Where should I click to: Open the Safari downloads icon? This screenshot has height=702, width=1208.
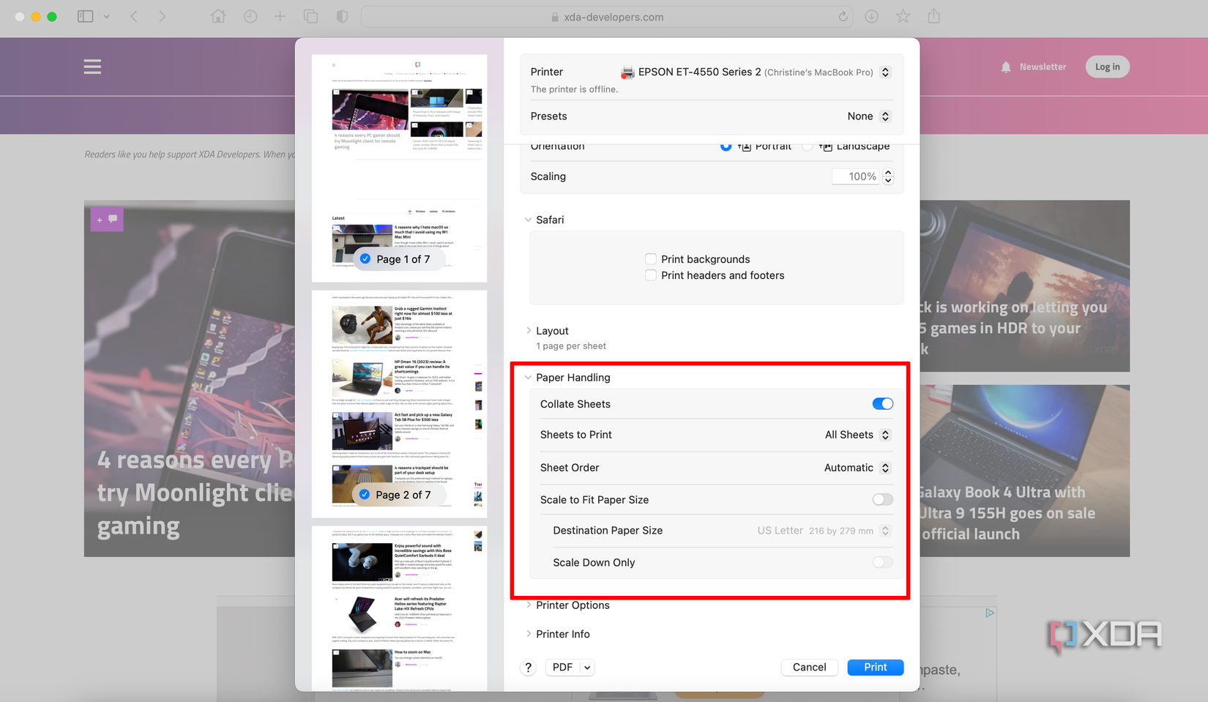[871, 16]
